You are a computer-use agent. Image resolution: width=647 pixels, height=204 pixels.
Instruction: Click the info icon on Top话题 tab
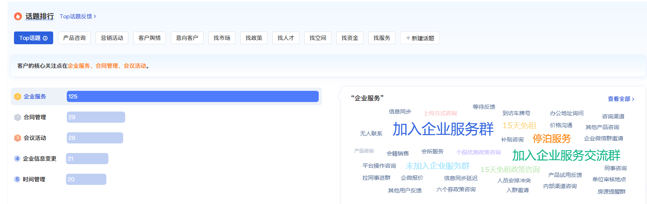(45, 38)
